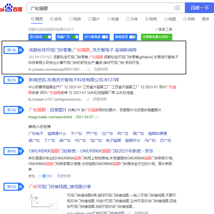This screenshot has width=214, height=214.
Task: Switch to the 视频 tab
Action: coord(75,19)
